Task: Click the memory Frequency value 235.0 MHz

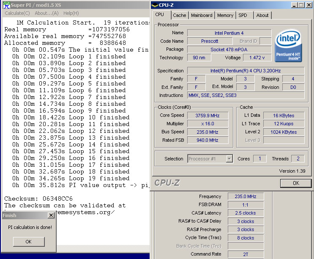Action: pyautogui.click(x=246, y=196)
